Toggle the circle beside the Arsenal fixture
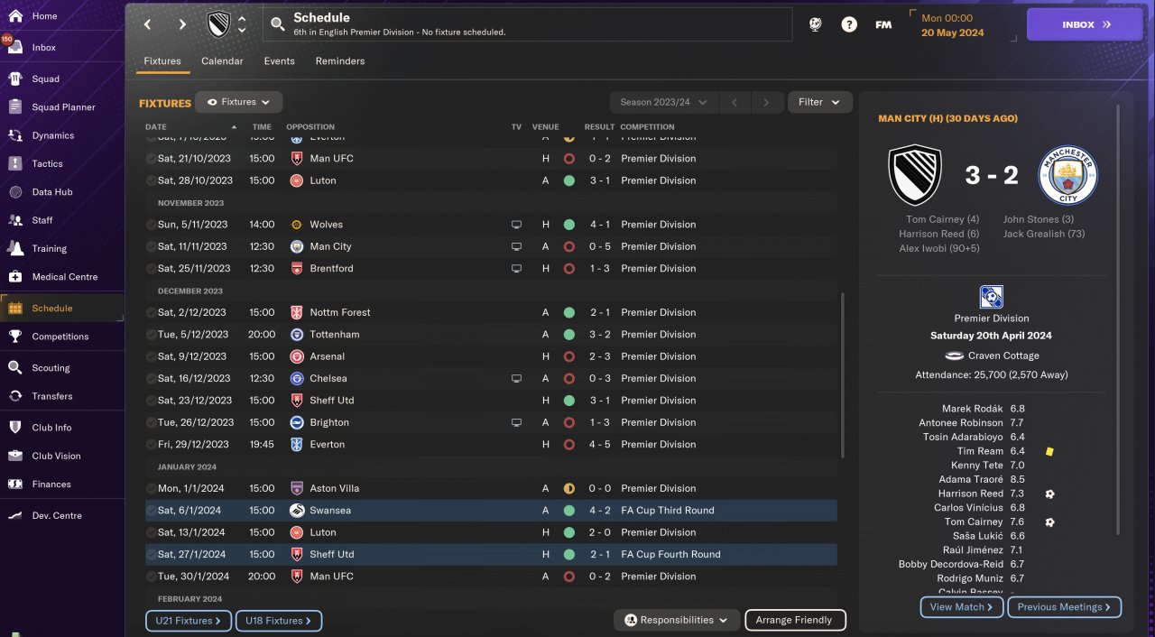 coord(151,356)
